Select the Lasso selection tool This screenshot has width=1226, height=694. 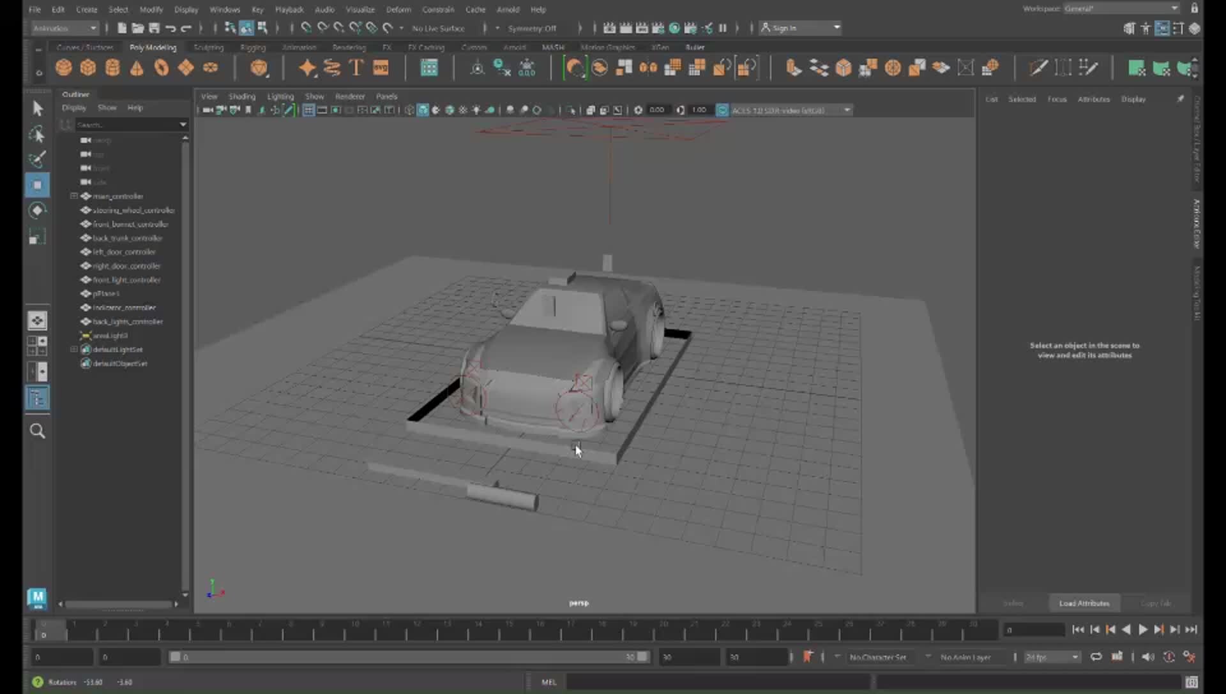[37, 134]
